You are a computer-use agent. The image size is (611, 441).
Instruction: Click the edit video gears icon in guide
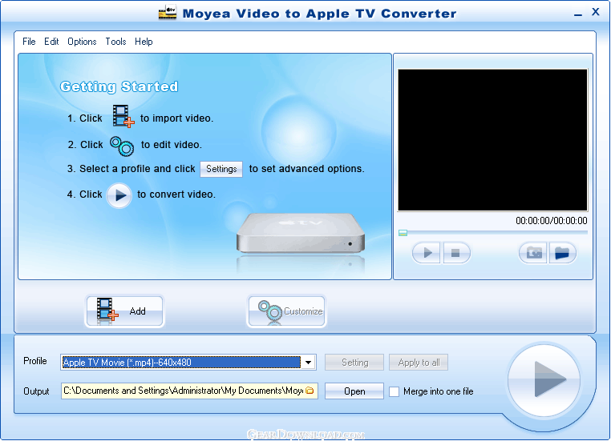pos(122,145)
